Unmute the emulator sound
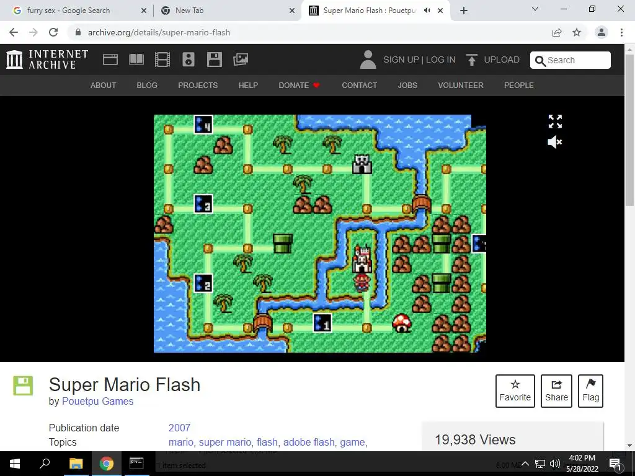The height and width of the screenshot is (476, 635). click(555, 142)
